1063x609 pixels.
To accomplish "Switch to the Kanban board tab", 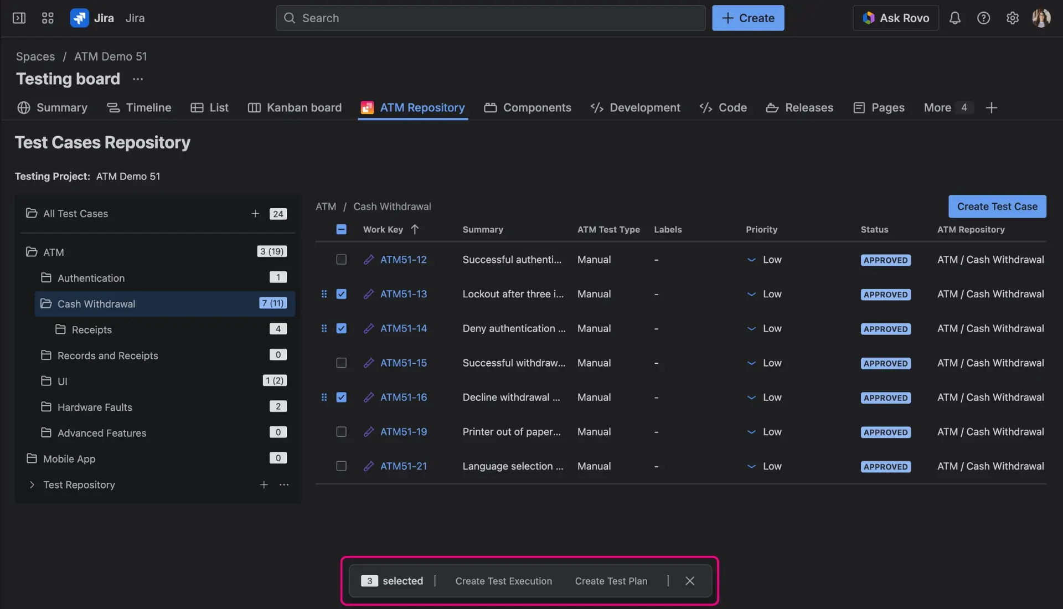I will pyautogui.click(x=295, y=107).
